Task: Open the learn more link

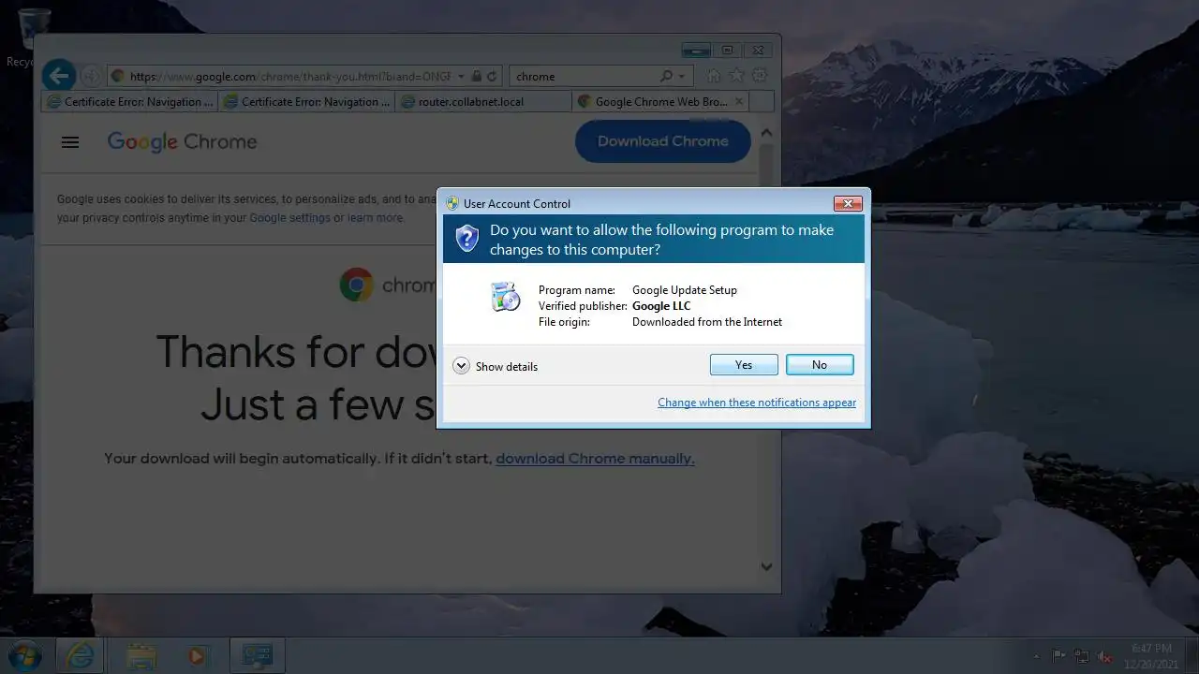Action: (x=375, y=218)
